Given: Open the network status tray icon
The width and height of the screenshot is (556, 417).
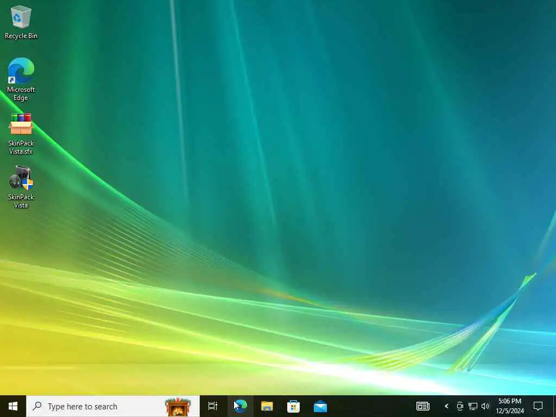Looking at the screenshot, I should (x=473, y=406).
